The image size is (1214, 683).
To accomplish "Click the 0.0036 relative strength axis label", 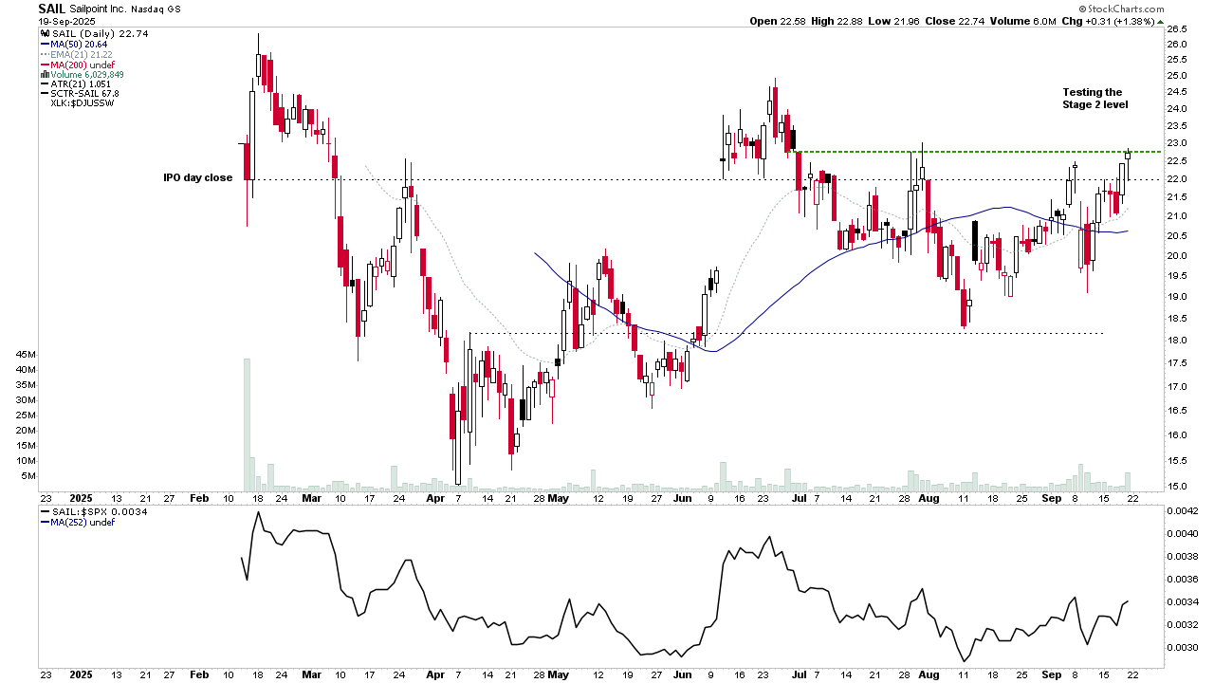I will pyautogui.click(x=1182, y=580).
